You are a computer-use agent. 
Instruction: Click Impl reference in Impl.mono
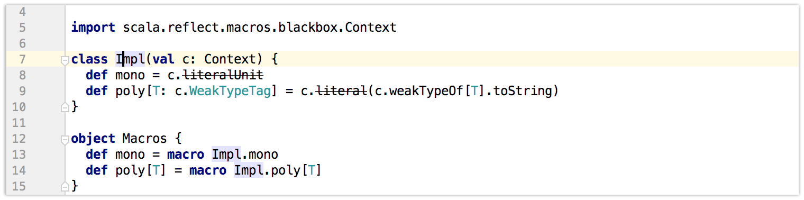(x=226, y=154)
